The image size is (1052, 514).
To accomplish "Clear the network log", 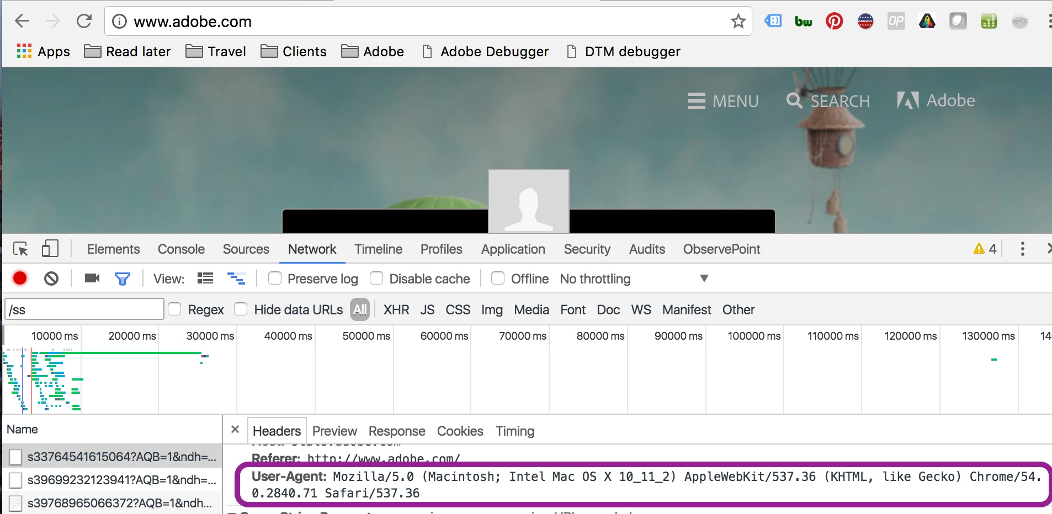I will coord(51,279).
